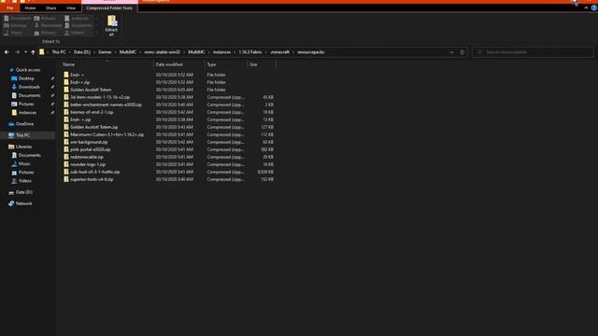Select the Golden Axolotl Totem.zip file name
The image size is (598, 336).
click(93, 127)
